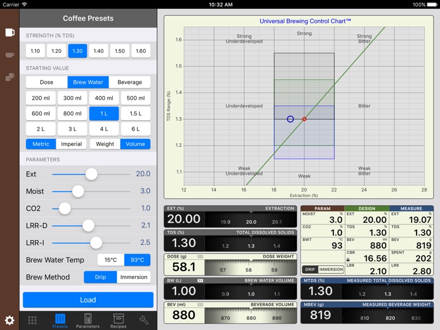Open settings gear icon

(9, 320)
